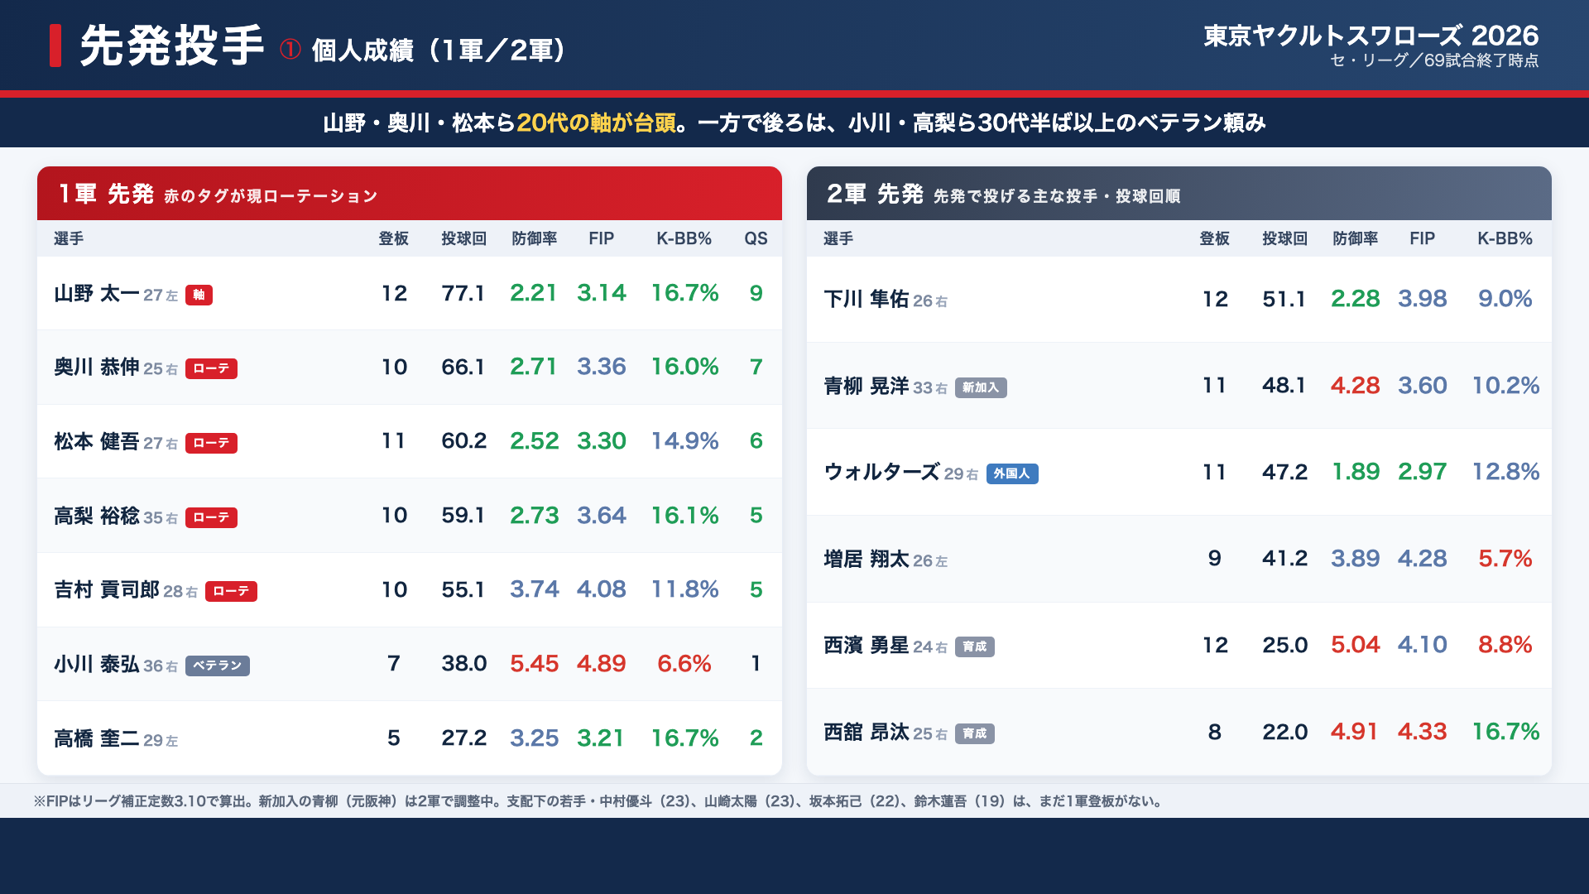Click 奥川 恭伸's FIP value 3.36
1589x894 pixels.
tap(601, 367)
